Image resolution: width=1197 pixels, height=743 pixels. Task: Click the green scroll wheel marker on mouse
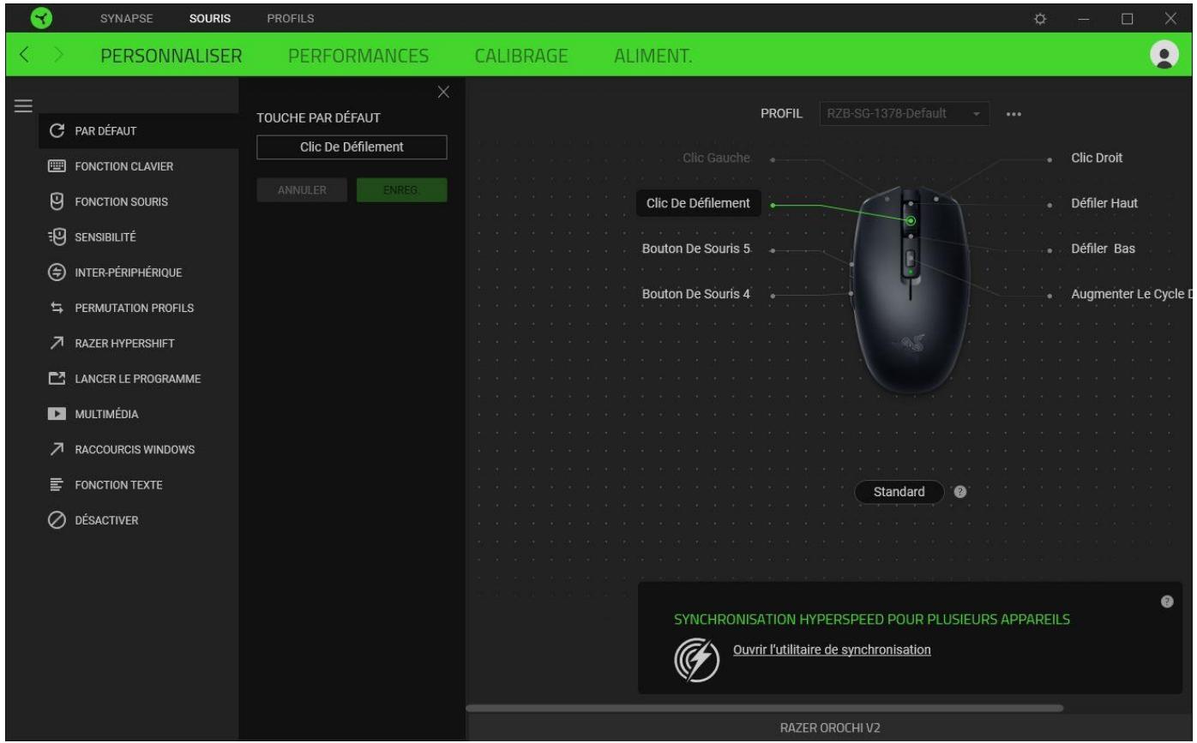point(911,221)
